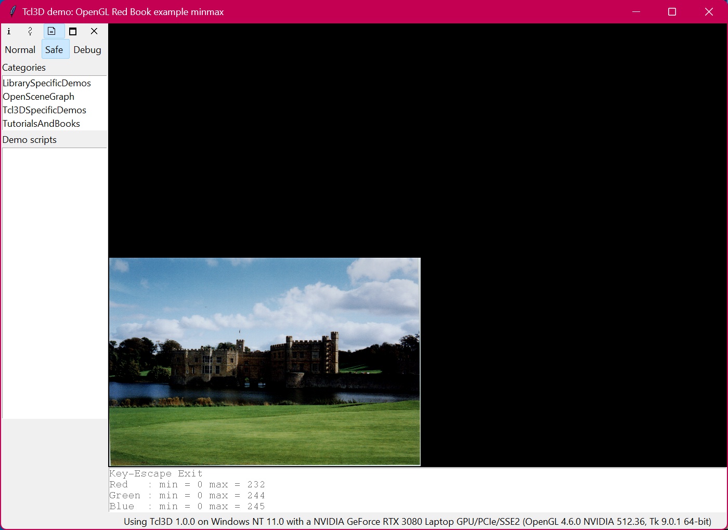The image size is (728, 530).
Task: Click the X icon in the demo toolbar
Action: pos(94,31)
